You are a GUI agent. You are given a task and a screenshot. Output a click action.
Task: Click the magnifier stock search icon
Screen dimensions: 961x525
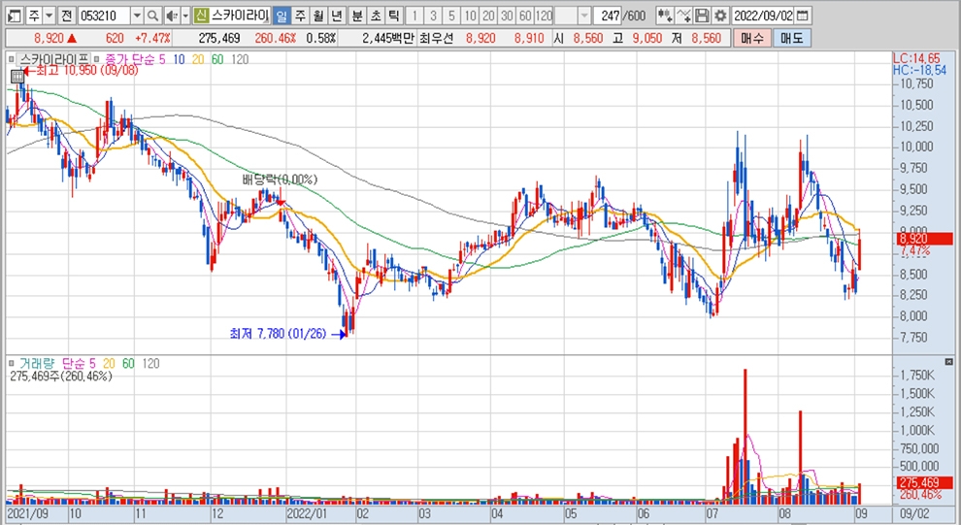pos(152,16)
